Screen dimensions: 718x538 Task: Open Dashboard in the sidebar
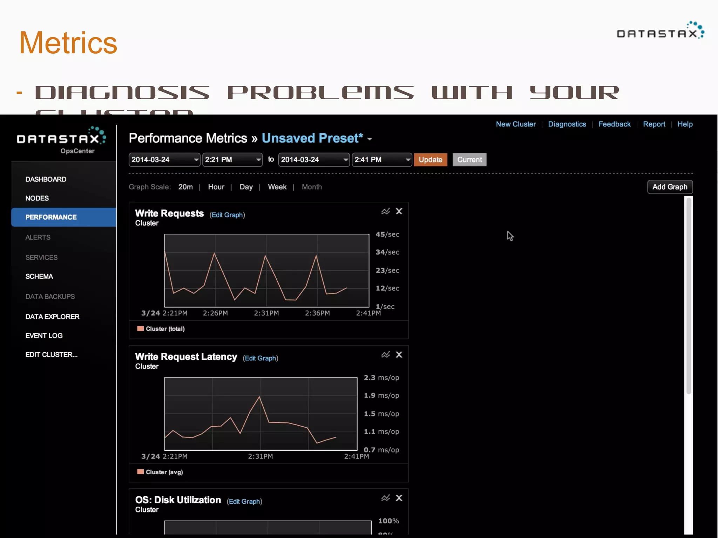click(x=46, y=179)
